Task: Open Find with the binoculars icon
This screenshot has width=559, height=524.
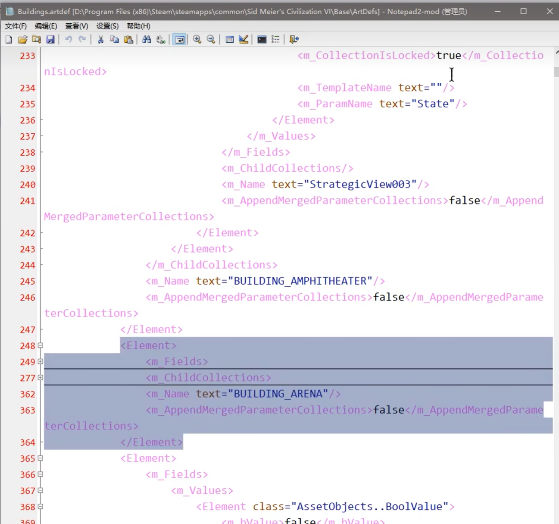Action: click(147, 40)
